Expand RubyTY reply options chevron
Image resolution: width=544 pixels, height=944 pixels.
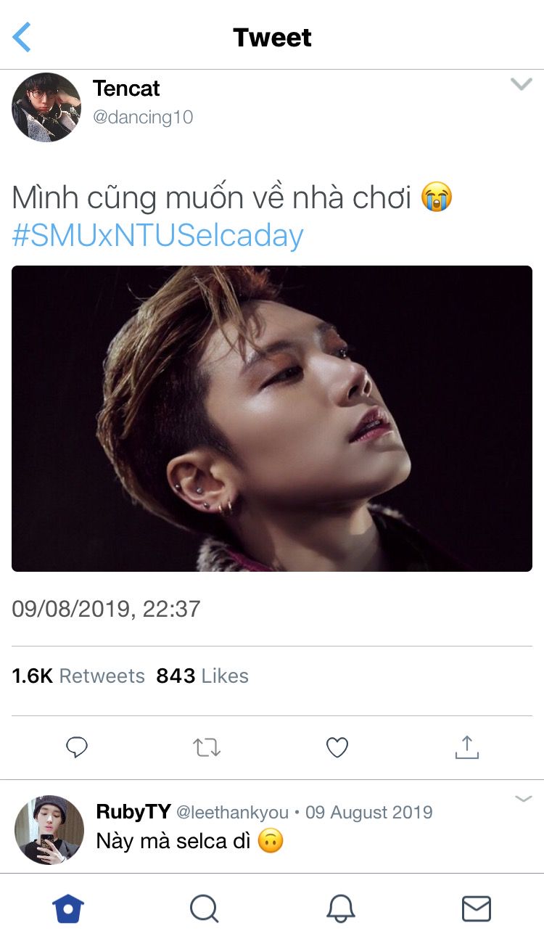click(x=523, y=799)
